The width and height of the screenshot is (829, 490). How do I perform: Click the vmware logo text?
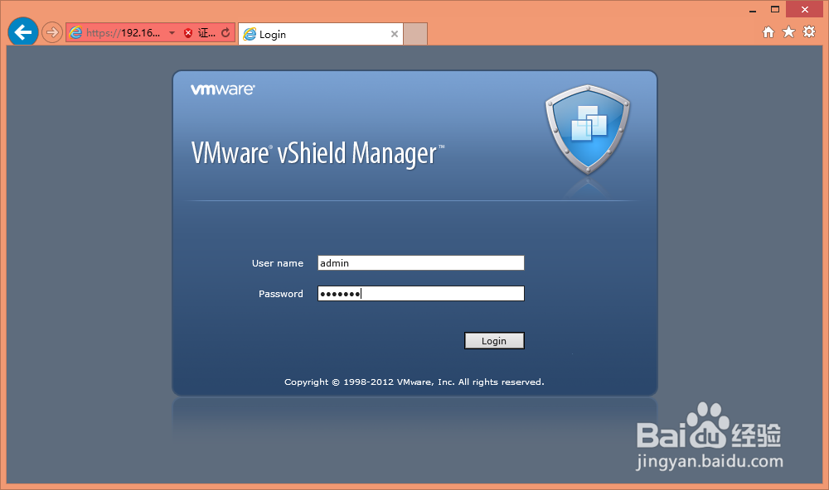[222, 89]
